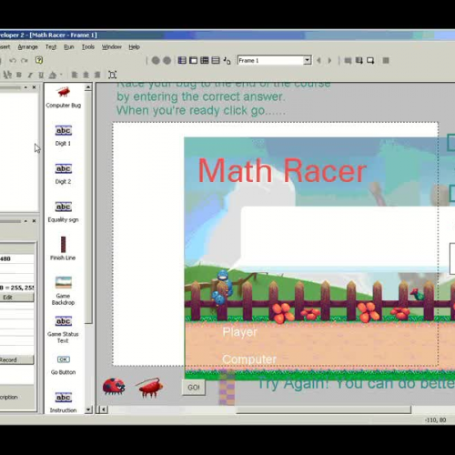Click the first grey circle toolbar button

pos(156,60)
